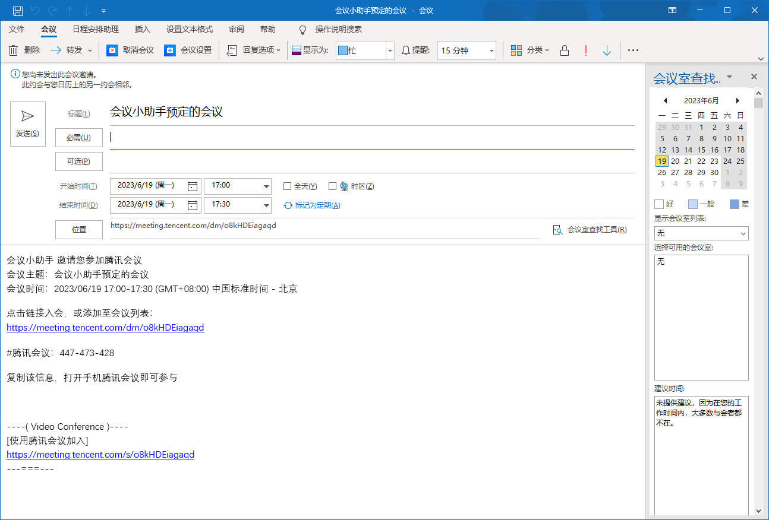Screen dimensions: 769x520
Task: Click the 转发 forward arrow button
Action: pyautogui.click(x=67, y=50)
